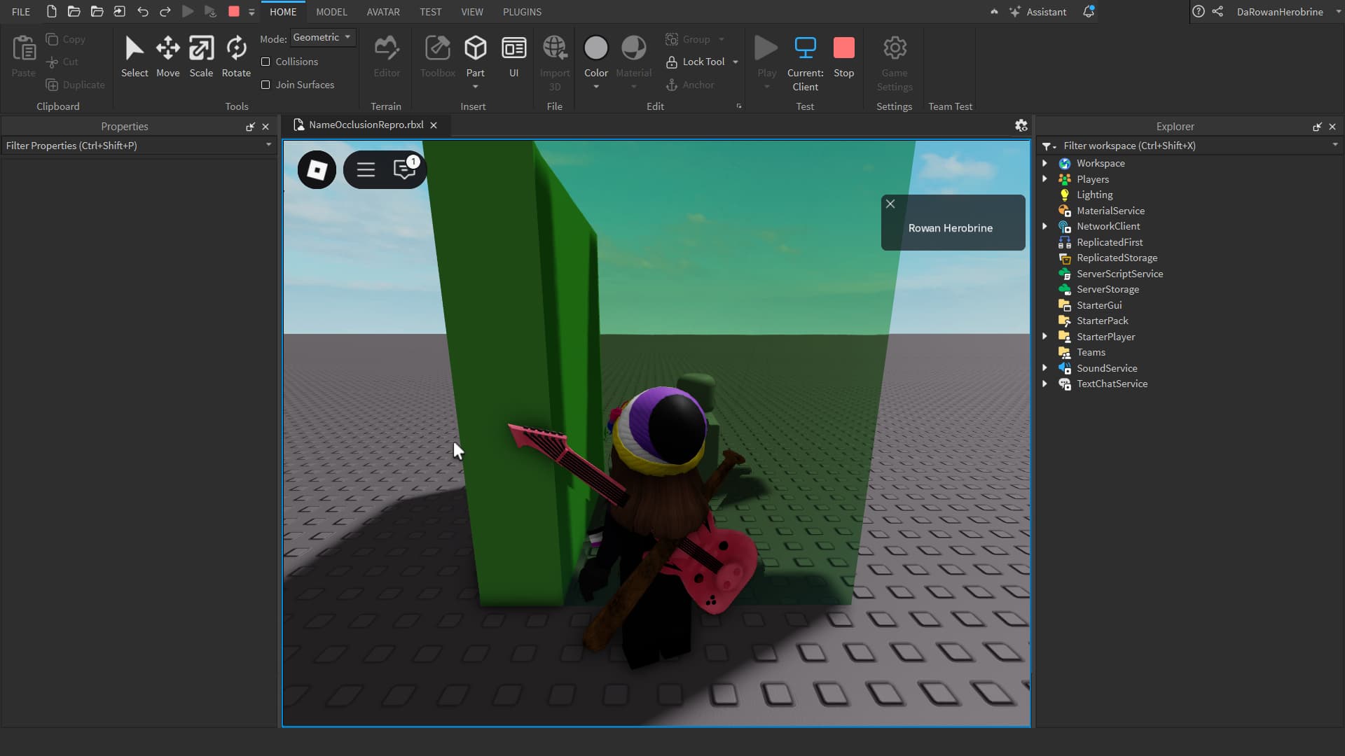
Task: Open the Mode Geometric dropdown
Action: click(x=322, y=38)
